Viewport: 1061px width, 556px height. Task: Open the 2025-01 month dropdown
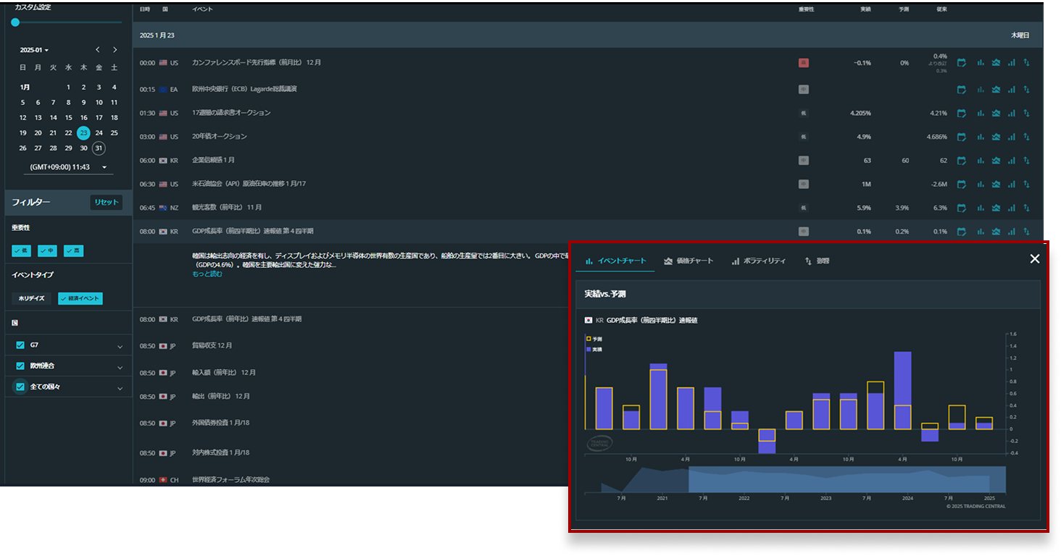tap(34, 50)
